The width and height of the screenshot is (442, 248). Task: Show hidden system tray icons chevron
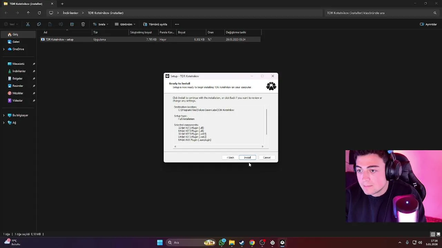(x=400, y=242)
